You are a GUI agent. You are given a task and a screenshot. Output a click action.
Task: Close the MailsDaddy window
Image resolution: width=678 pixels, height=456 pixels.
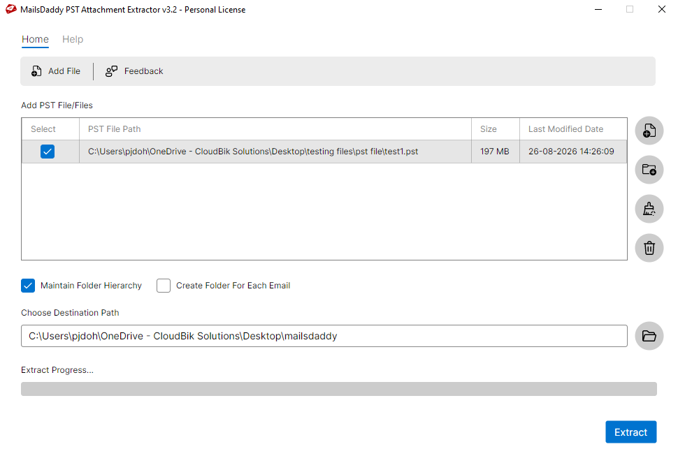(661, 9)
